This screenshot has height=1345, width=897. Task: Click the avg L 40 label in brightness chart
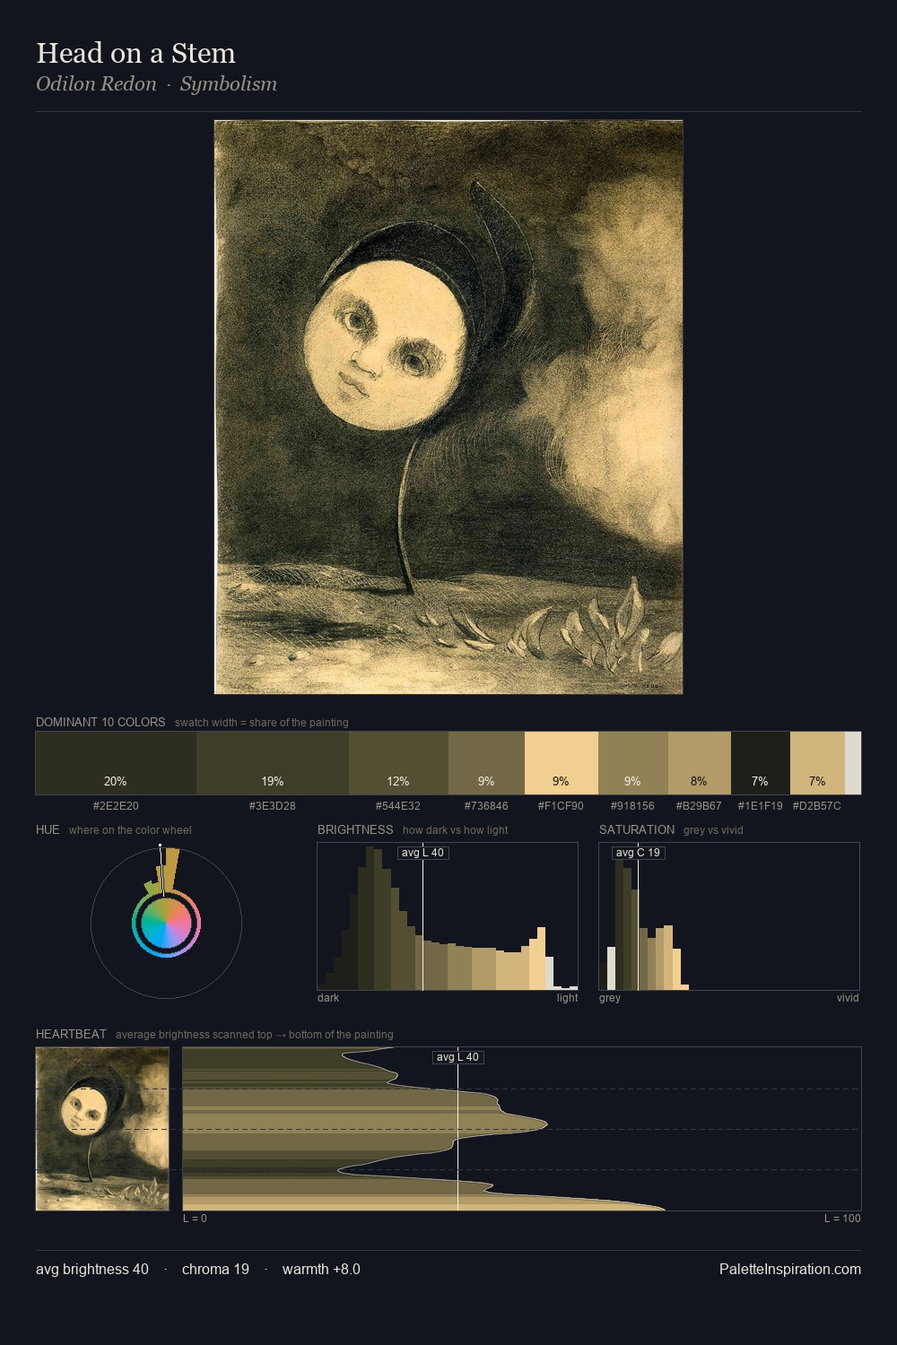point(422,853)
